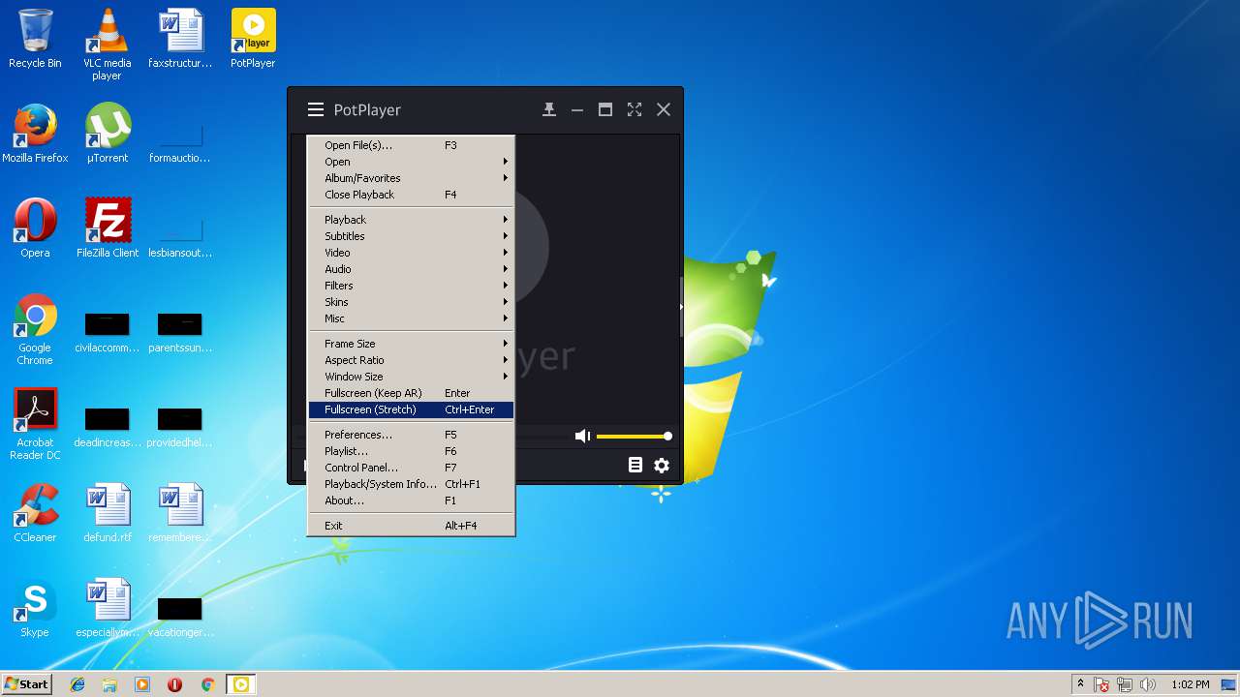Choose Exit from the menu
1240x697 pixels.
coord(411,526)
